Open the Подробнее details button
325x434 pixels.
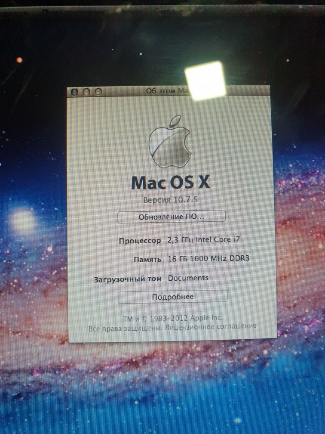tap(173, 297)
